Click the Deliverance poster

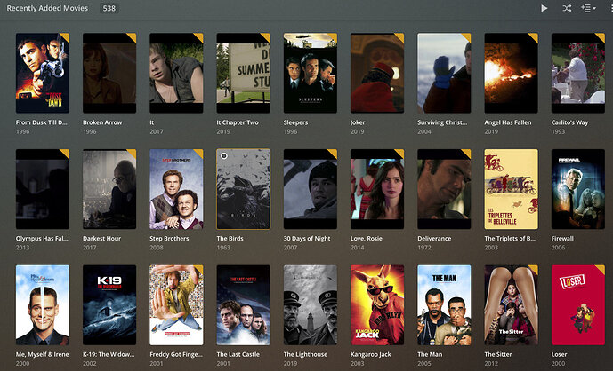pos(444,189)
